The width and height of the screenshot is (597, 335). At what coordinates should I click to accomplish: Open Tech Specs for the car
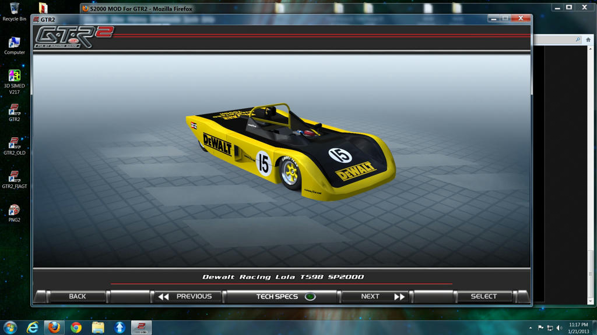282,296
